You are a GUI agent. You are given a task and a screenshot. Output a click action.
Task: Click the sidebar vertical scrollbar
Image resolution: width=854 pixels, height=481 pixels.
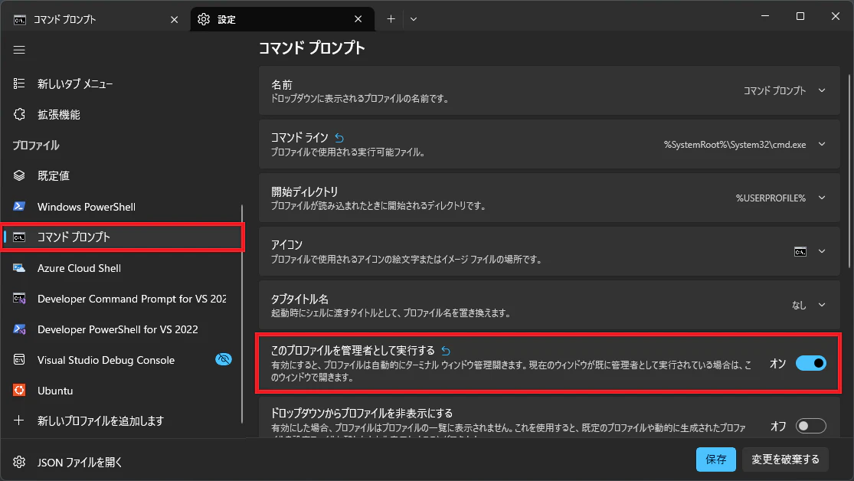click(x=242, y=314)
